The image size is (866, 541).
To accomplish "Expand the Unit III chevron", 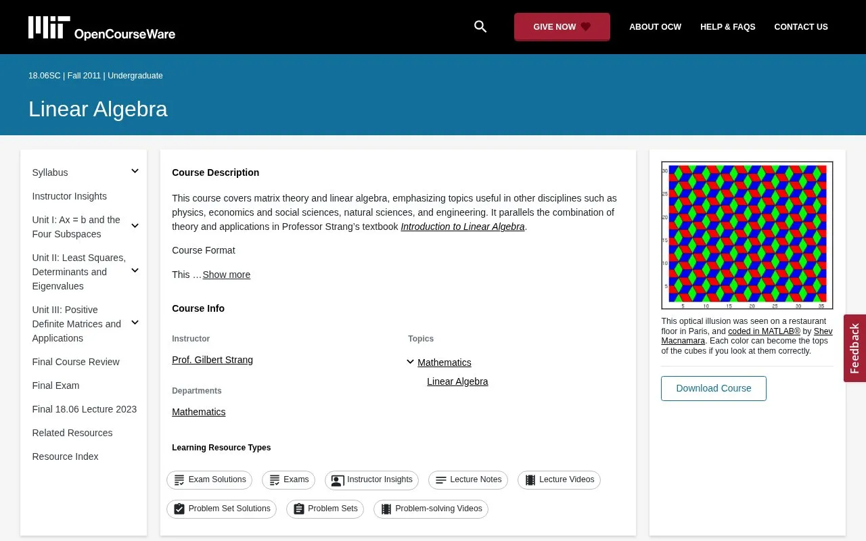I will pyautogui.click(x=135, y=323).
